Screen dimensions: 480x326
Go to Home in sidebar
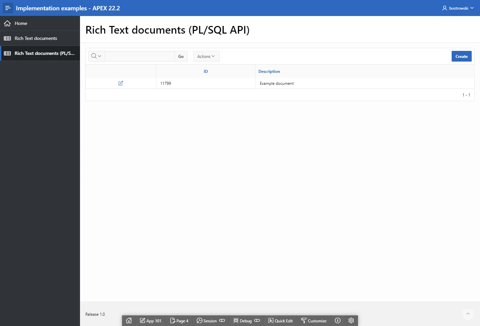tap(21, 23)
